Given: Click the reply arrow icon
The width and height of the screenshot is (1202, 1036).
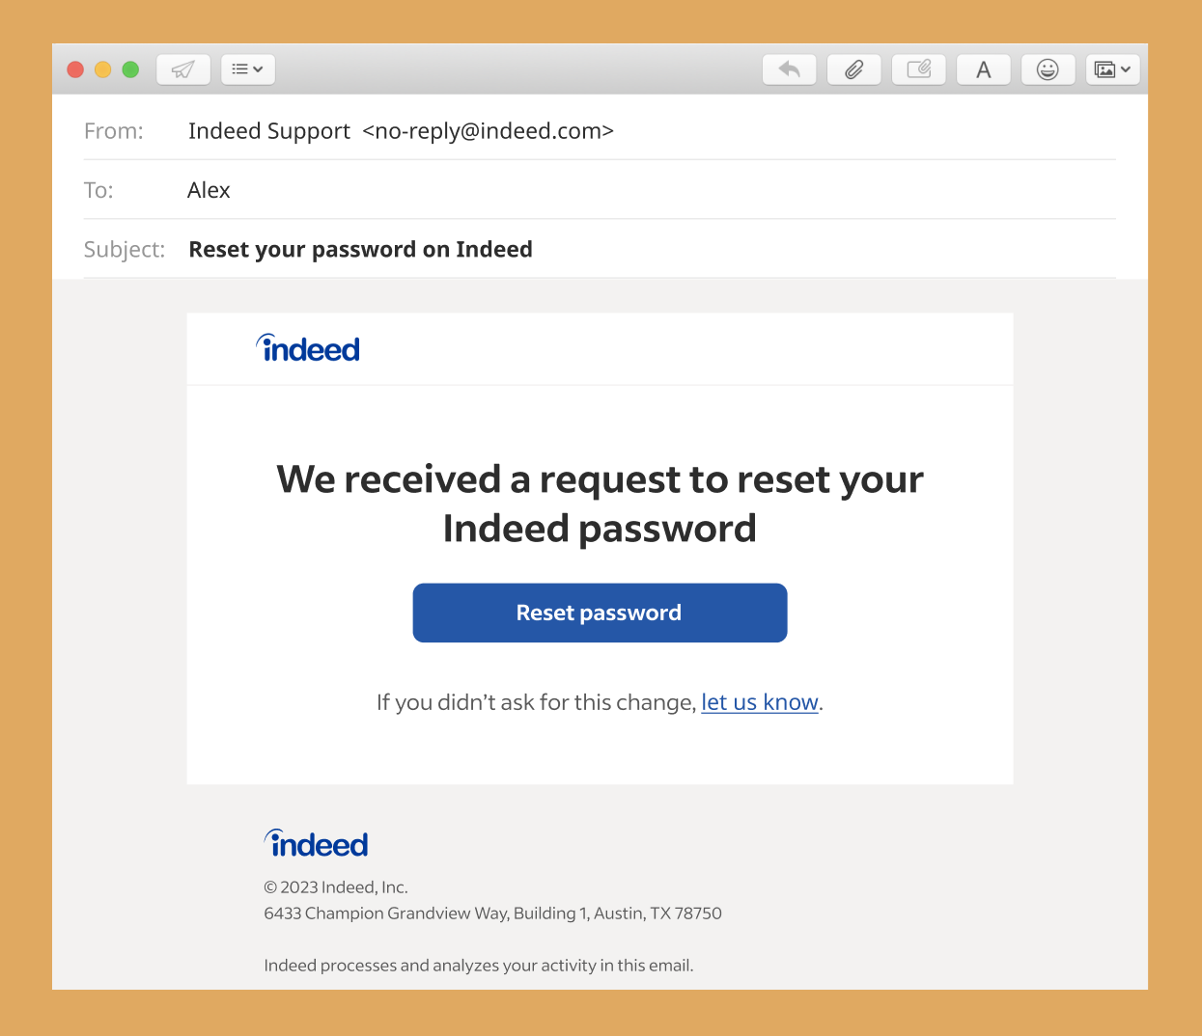Looking at the screenshot, I should click(789, 69).
